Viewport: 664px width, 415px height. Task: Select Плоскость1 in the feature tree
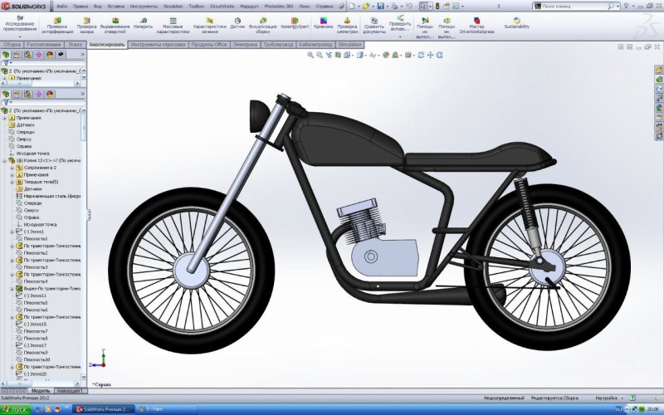coord(36,239)
